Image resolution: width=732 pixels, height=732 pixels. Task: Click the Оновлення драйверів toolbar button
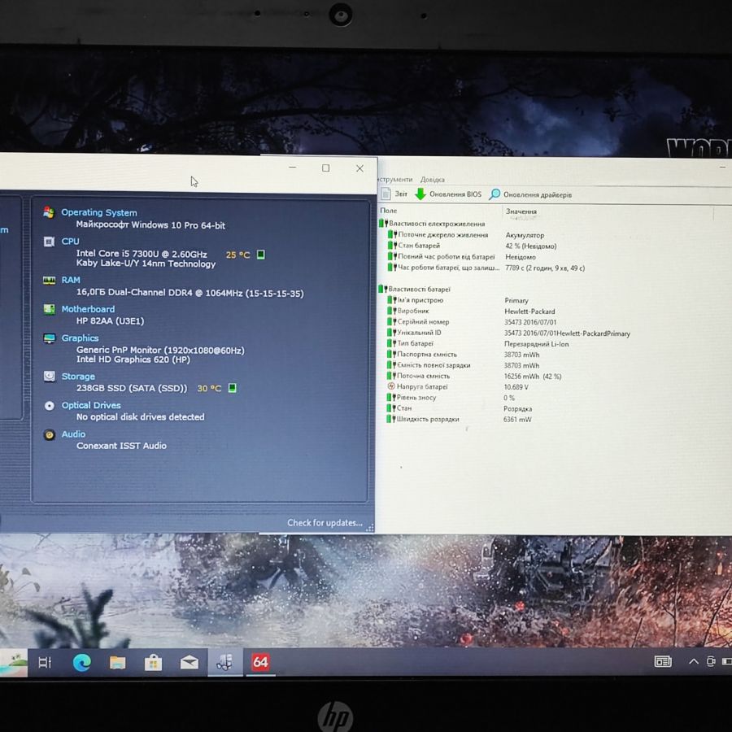529,194
